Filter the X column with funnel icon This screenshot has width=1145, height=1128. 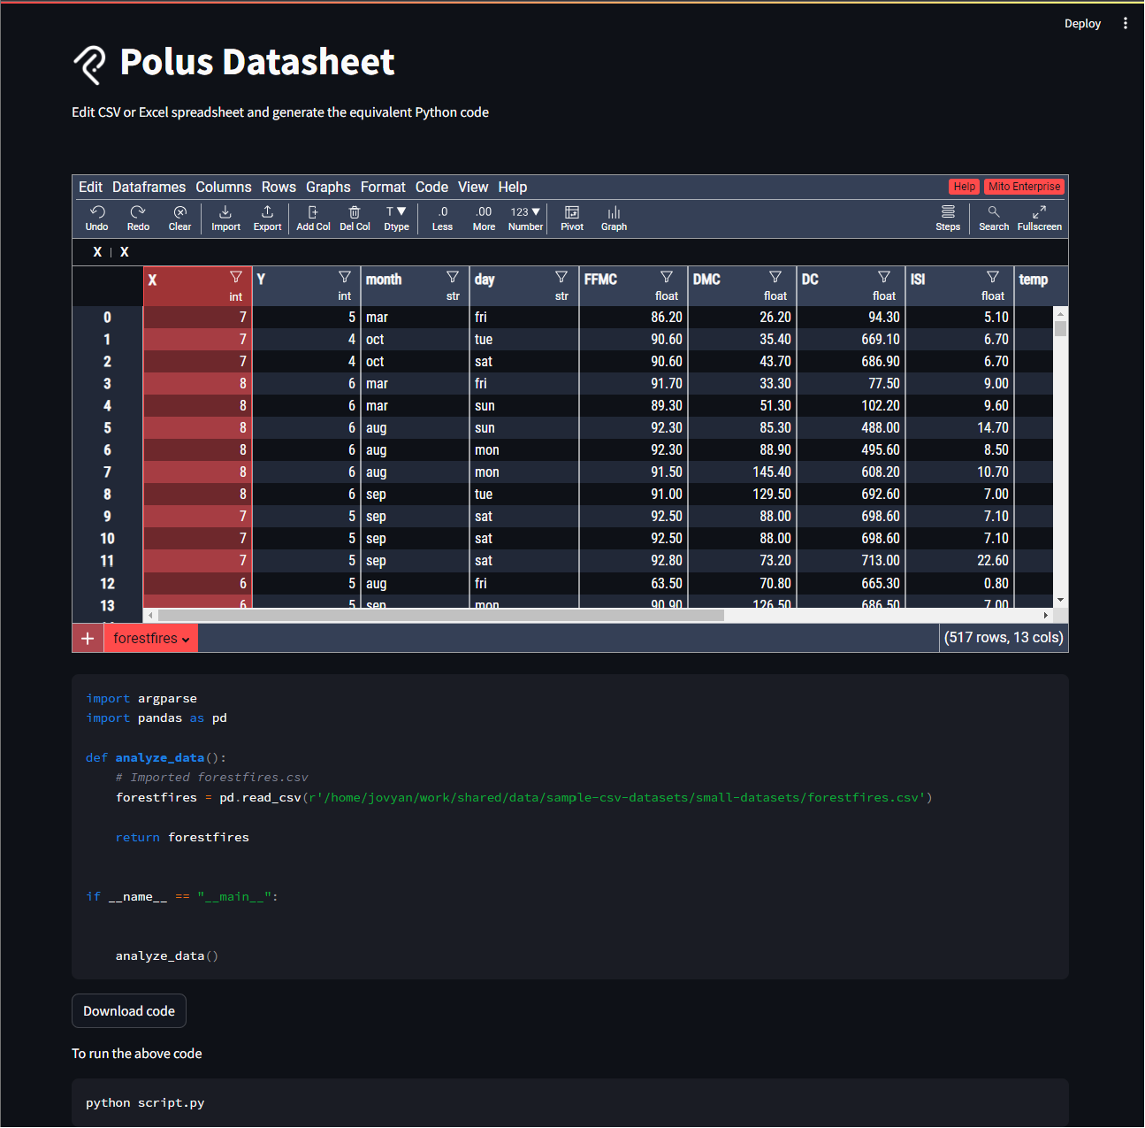pos(236,277)
